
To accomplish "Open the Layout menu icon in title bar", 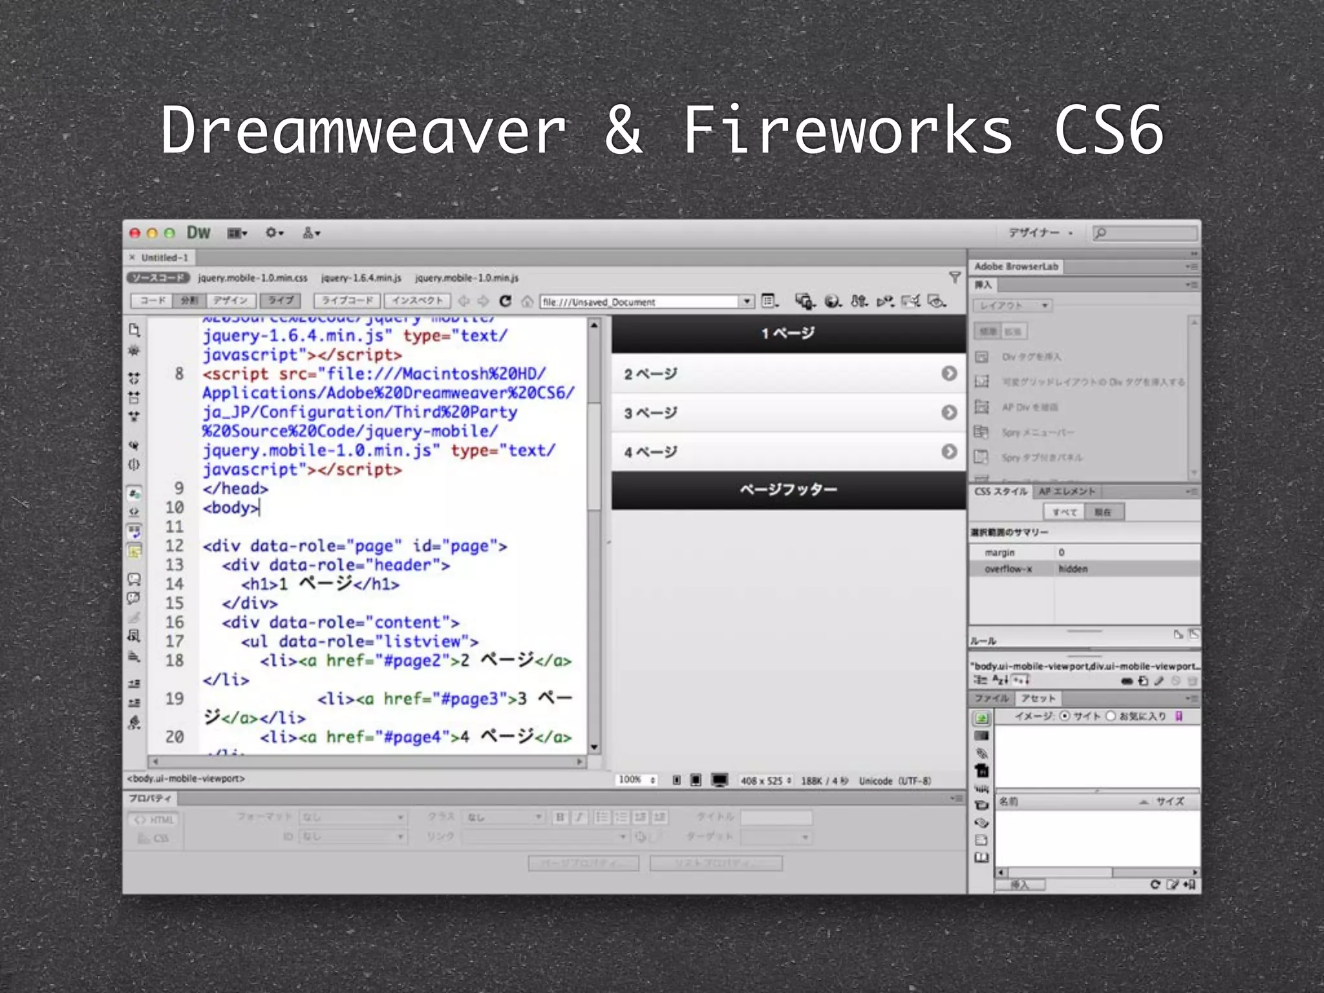I will point(237,233).
